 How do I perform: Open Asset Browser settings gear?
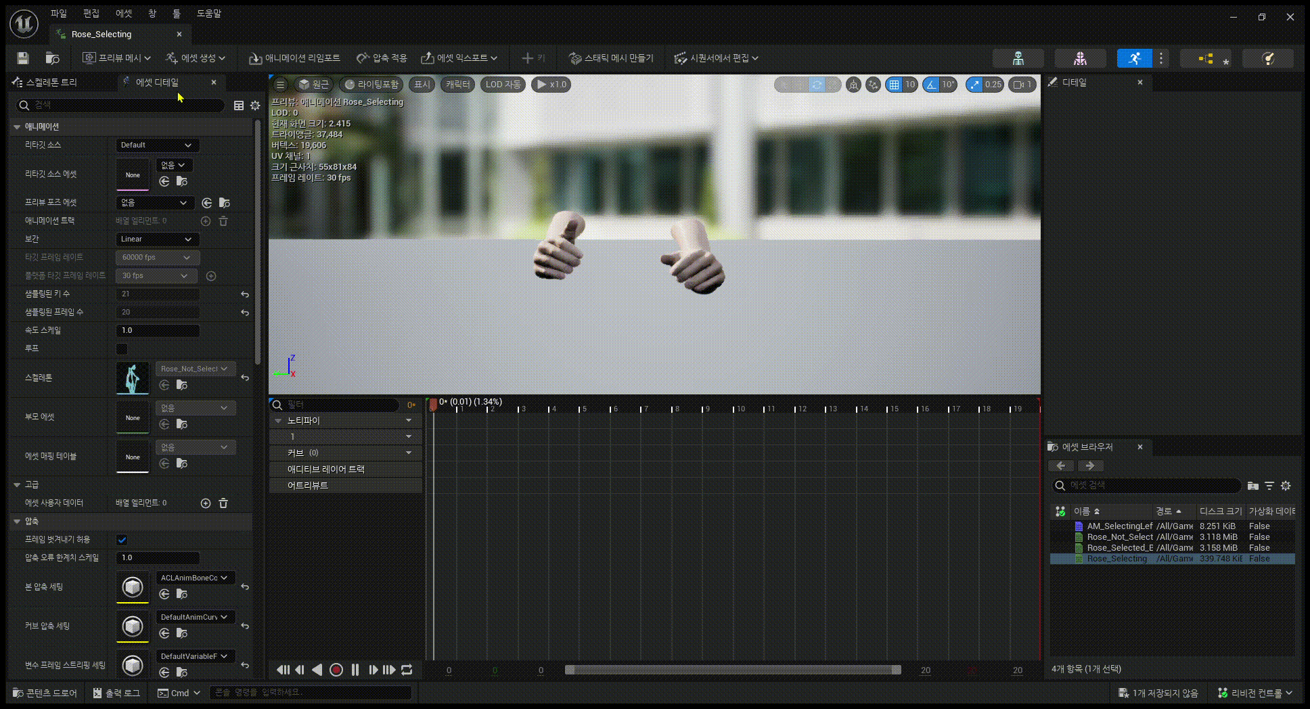[1286, 486]
